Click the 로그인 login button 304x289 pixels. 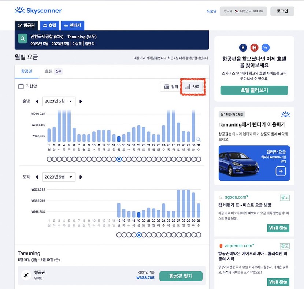[x=282, y=11]
